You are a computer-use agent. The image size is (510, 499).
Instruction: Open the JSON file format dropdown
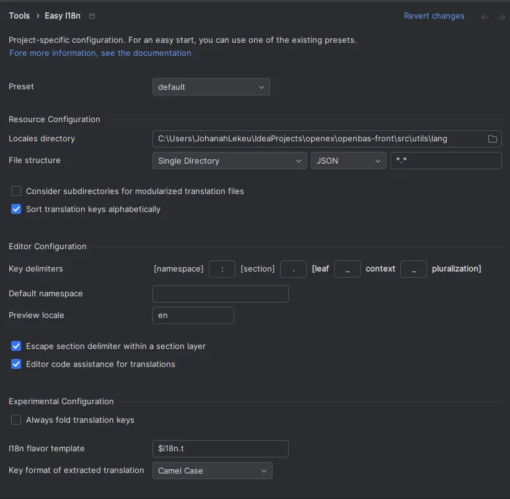click(348, 161)
